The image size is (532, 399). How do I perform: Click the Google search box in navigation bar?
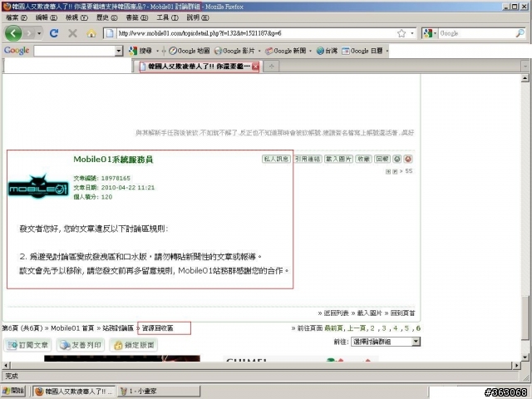(476, 33)
